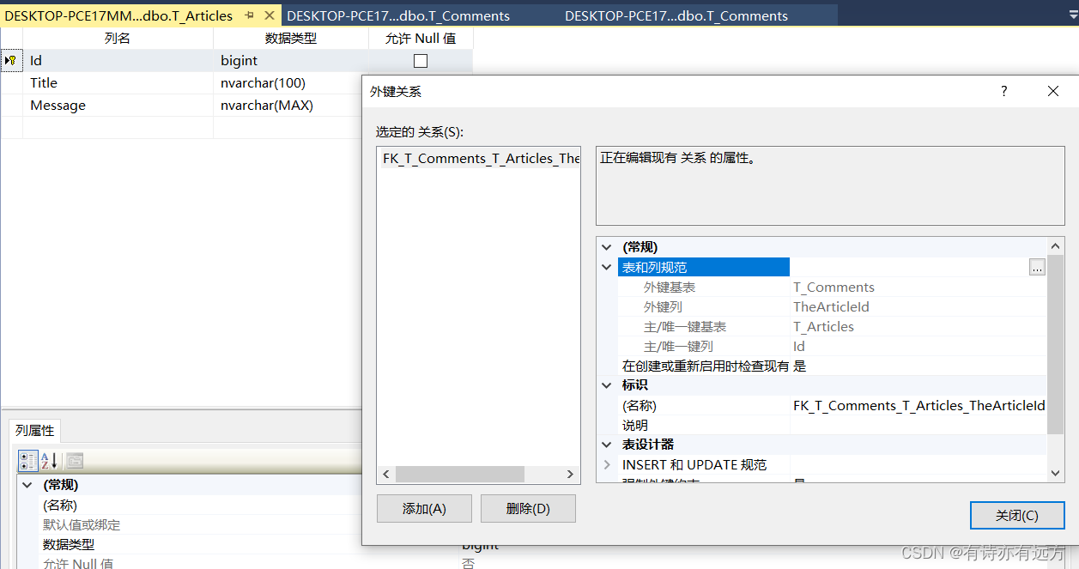Viewport: 1079px width, 569px height.
Task: Click the property pages icon in column properties toolbar
Action: click(75, 461)
